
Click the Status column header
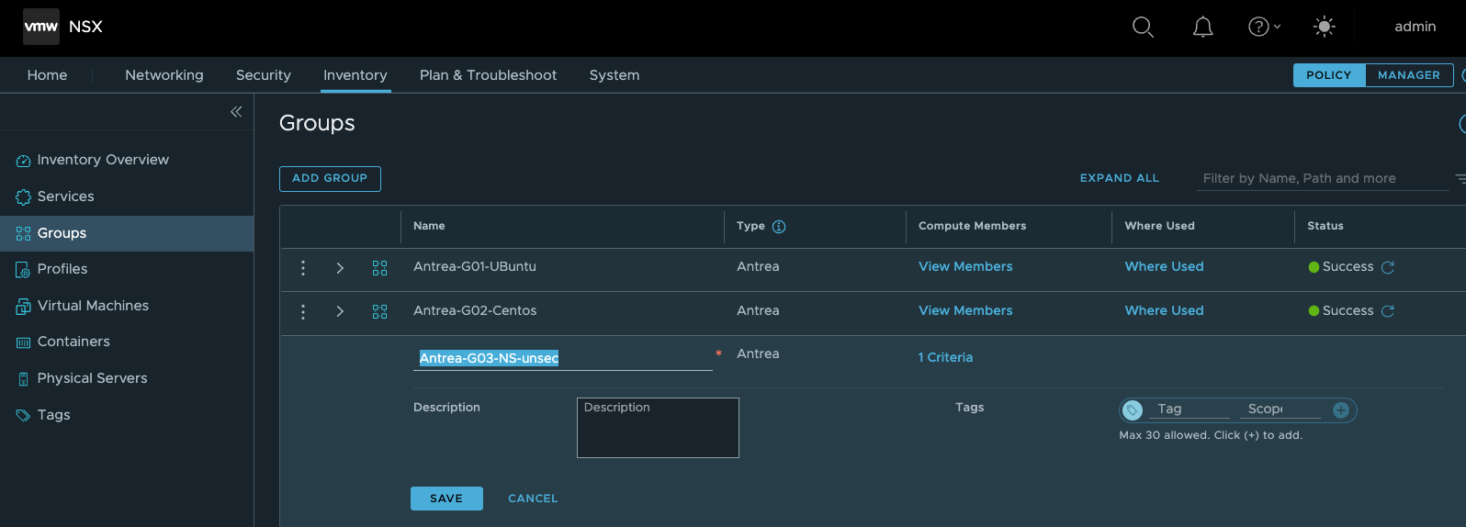[x=1325, y=226]
